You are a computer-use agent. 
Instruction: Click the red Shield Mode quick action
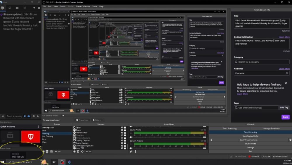point(31,136)
